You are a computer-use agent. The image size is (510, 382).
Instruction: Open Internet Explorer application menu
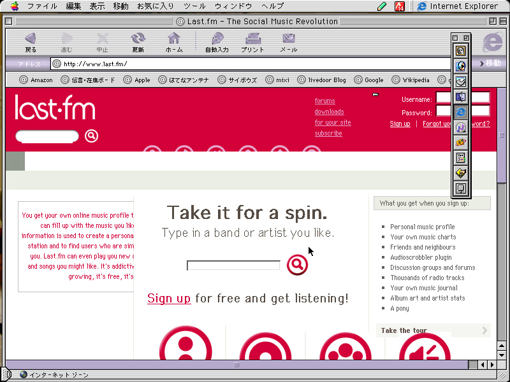point(458,6)
